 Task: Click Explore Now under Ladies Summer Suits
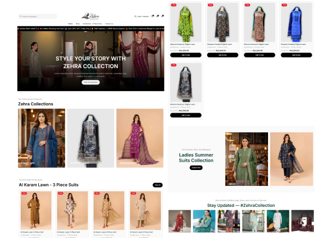coord(196,168)
